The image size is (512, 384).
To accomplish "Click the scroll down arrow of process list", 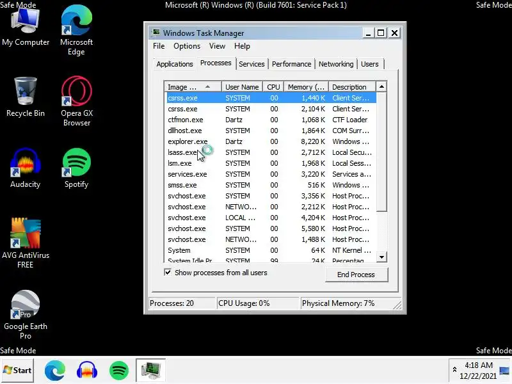I will tap(381, 257).
